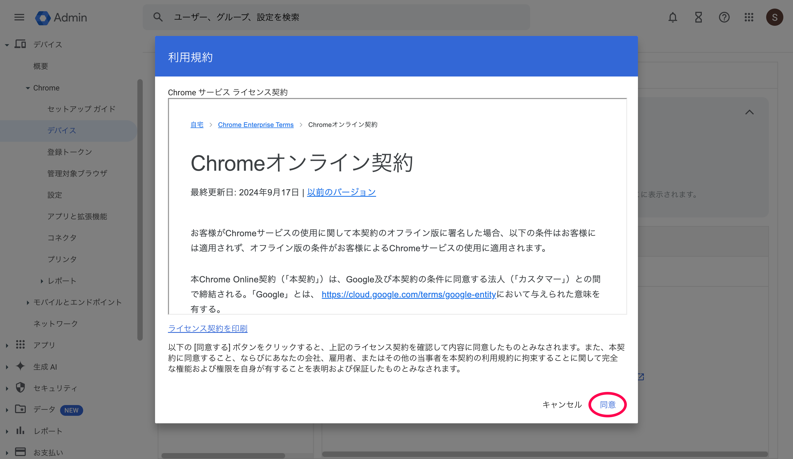Collapse the Chrome subsection arrow
The height and width of the screenshot is (459, 793).
(28, 88)
